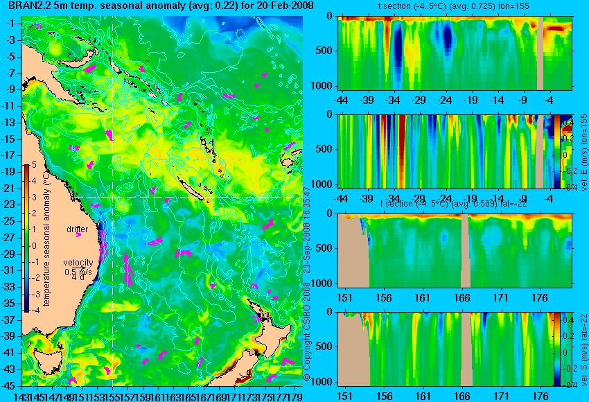The height and width of the screenshot is (402, 589).
Task: Click the 500 depth label of top section
Action: click(x=324, y=51)
